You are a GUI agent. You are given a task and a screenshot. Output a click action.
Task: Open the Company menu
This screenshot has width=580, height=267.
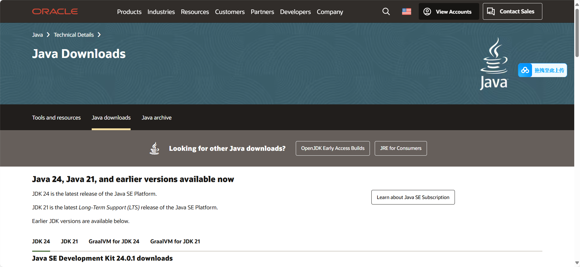330,12
